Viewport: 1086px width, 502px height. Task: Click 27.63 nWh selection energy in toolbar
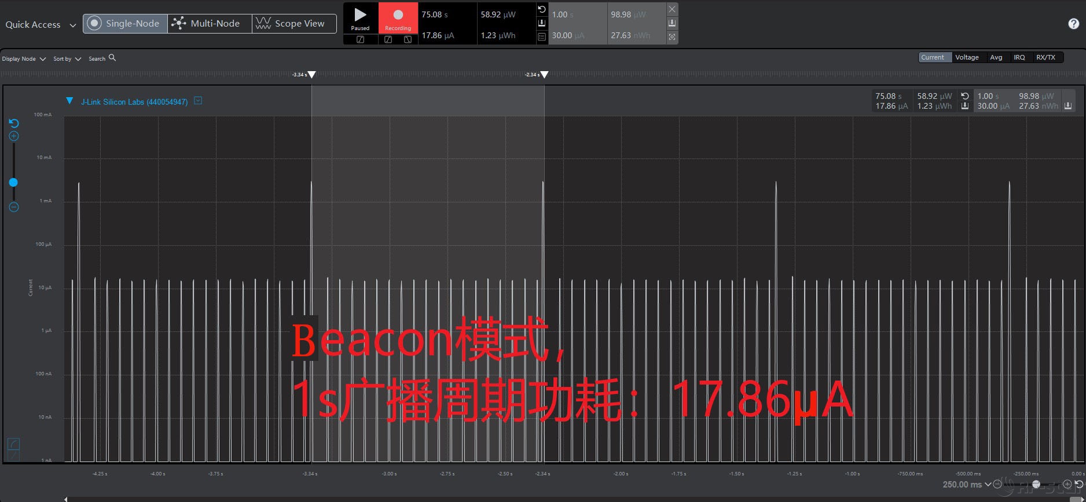coord(630,35)
